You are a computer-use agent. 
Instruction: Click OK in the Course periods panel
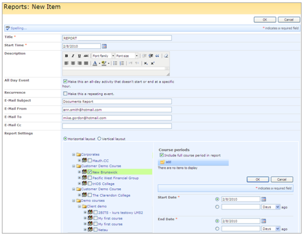tap(258, 180)
